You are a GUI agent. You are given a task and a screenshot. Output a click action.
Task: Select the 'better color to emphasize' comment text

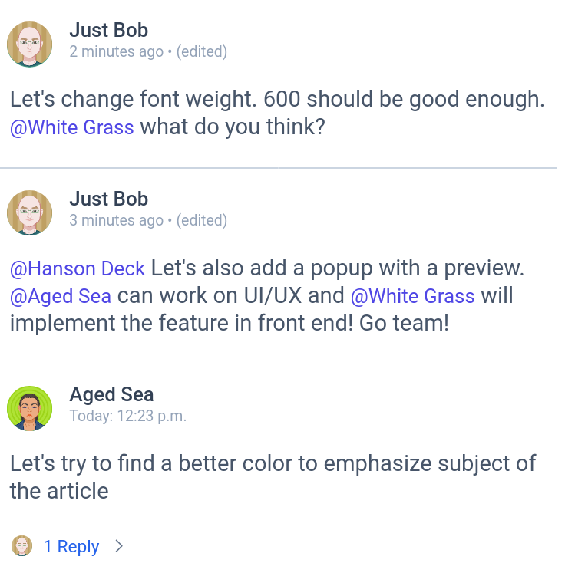tap(273, 477)
